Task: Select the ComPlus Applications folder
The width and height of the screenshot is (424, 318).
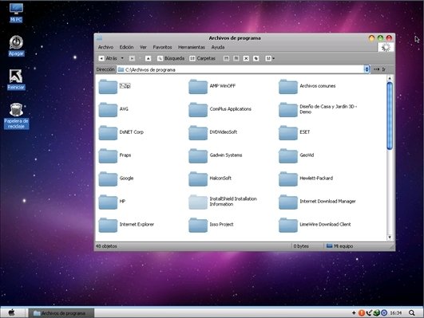Action: click(x=220, y=109)
